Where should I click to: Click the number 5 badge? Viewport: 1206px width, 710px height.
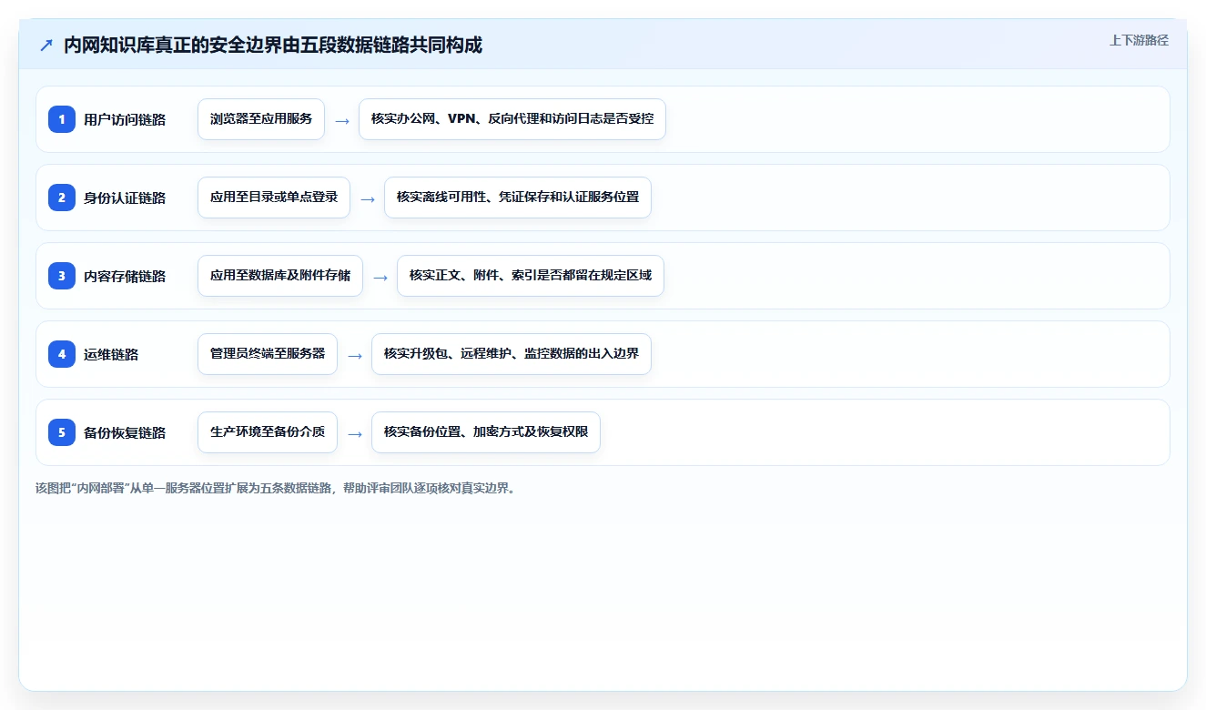click(62, 432)
